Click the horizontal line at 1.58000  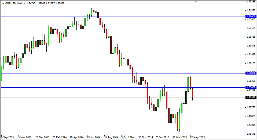123,73
